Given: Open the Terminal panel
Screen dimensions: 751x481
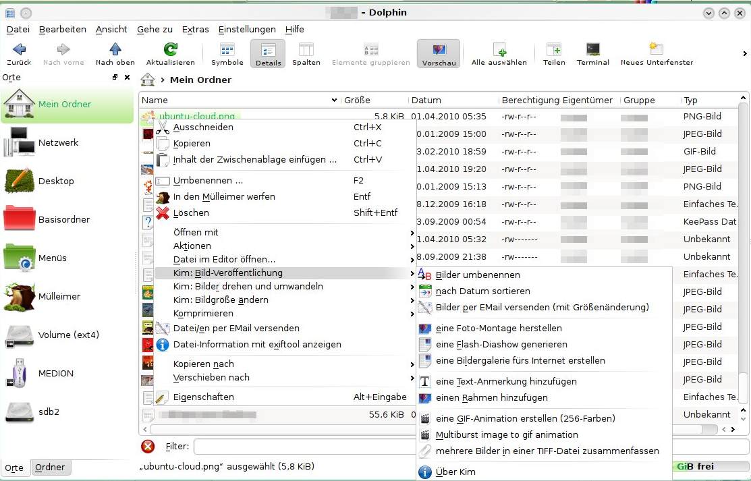Looking at the screenshot, I should click(593, 54).
